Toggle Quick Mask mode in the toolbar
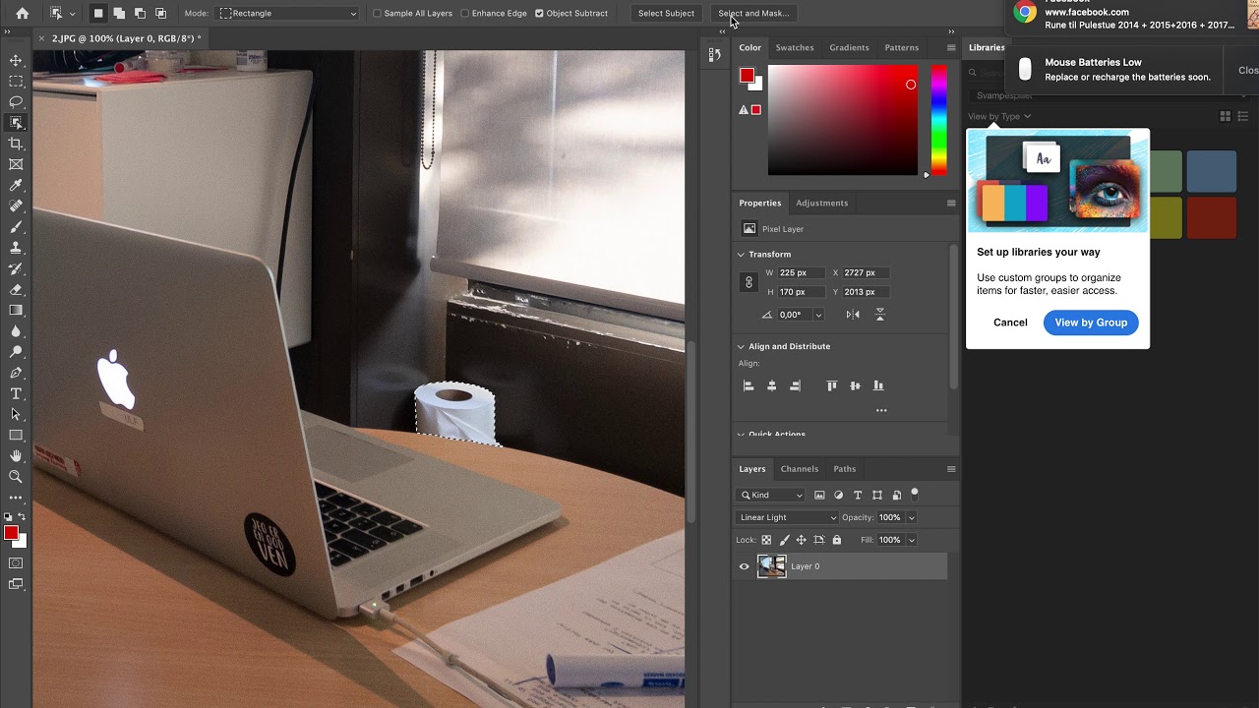 point(16,563)
